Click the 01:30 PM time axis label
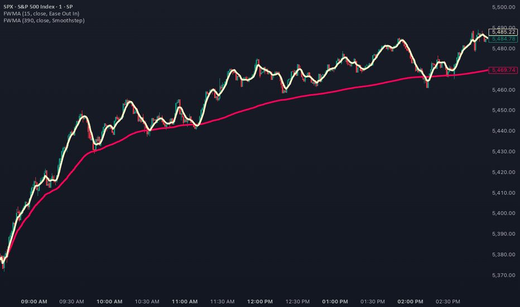This screenshot has width=520, height=307. point(373,301)
